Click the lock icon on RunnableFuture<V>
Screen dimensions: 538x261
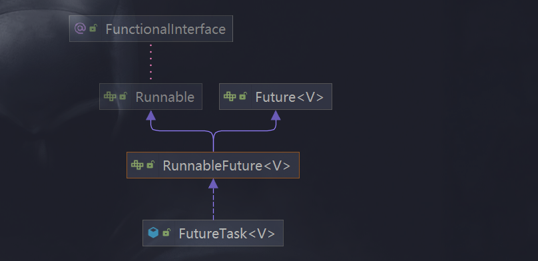(x=150, y=165)
